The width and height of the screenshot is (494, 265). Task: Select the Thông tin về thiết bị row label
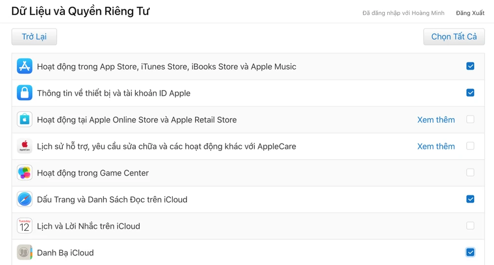click(x=114, y=93)
